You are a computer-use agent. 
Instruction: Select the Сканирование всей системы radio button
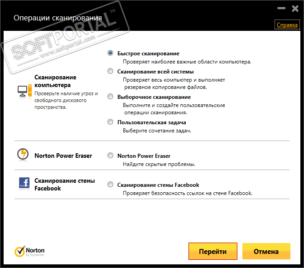pyautogui.click(x=110, y=71)
